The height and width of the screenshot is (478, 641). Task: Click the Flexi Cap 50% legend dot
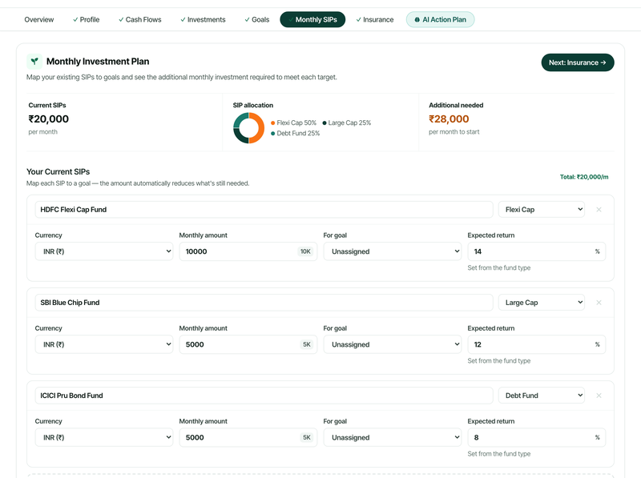(272, 123)
